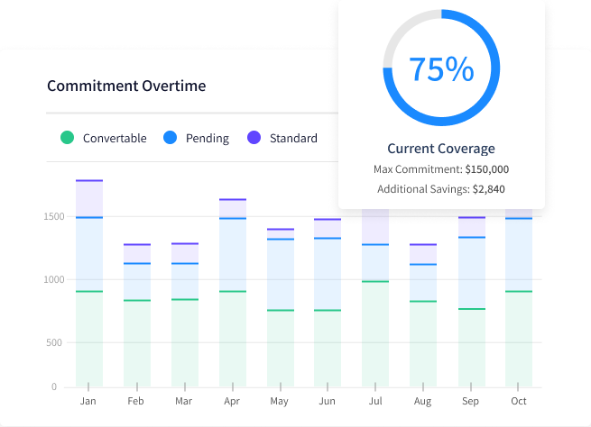
Task: Select the Oct stacked bar
Action: (519, 298)
